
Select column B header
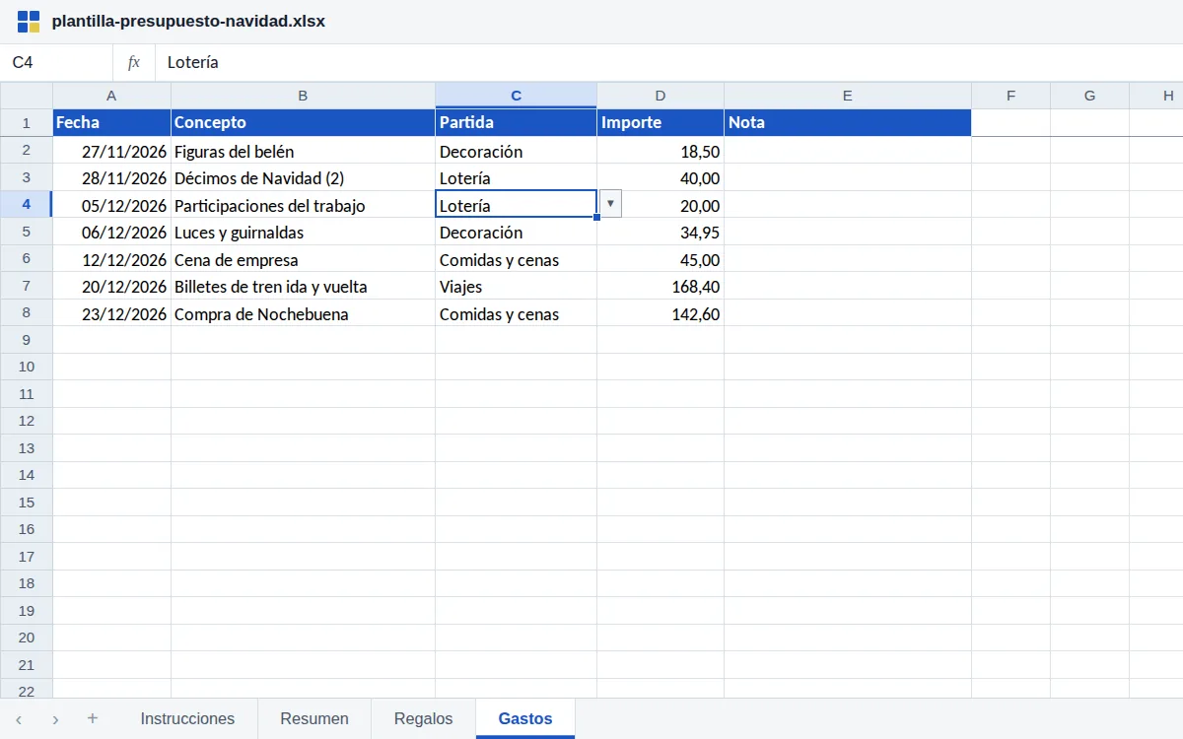[x=303, y=96]
